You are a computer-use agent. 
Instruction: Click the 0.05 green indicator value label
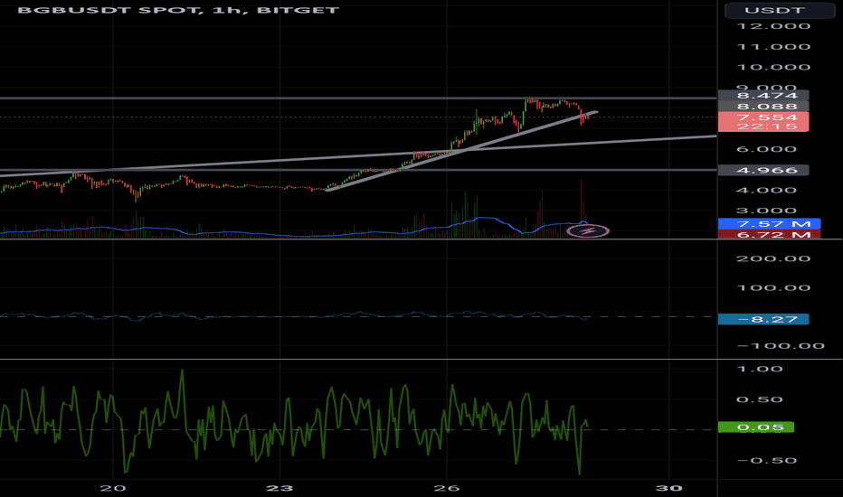tap(756, 427)
